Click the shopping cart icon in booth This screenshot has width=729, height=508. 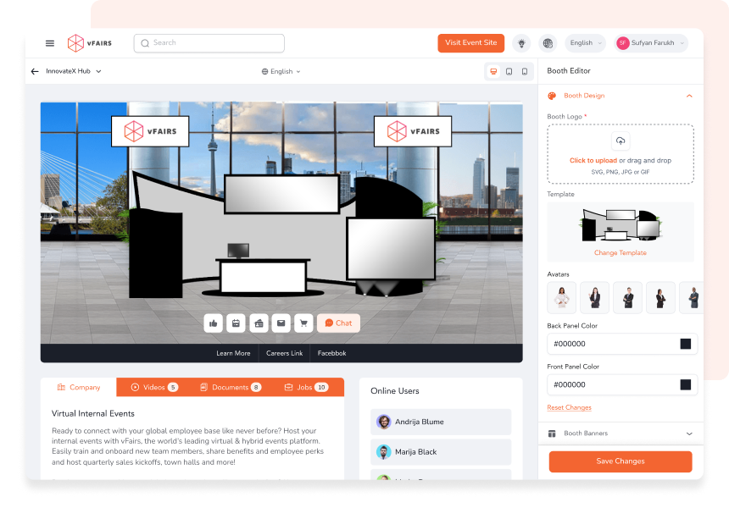coord(303,323)
